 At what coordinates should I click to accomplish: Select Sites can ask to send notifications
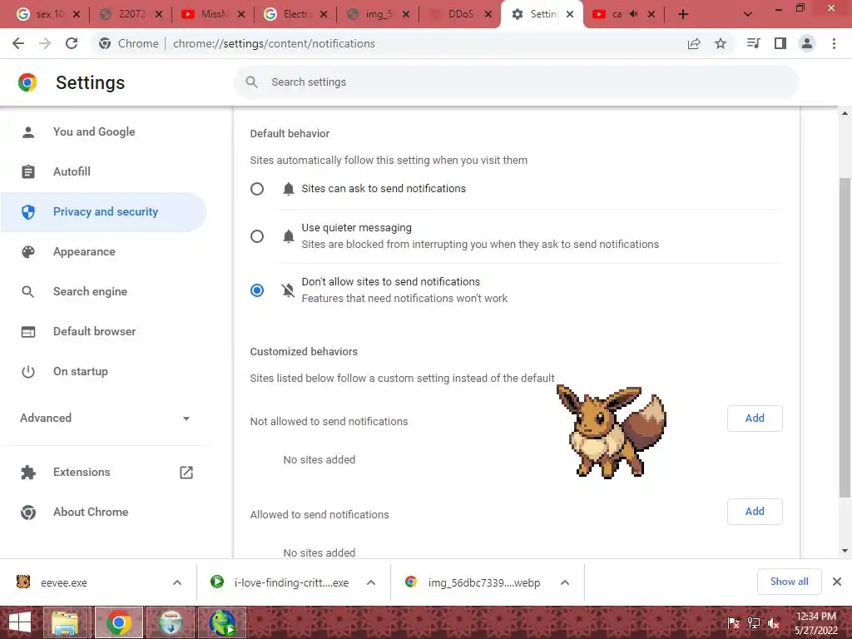[257, 189]
